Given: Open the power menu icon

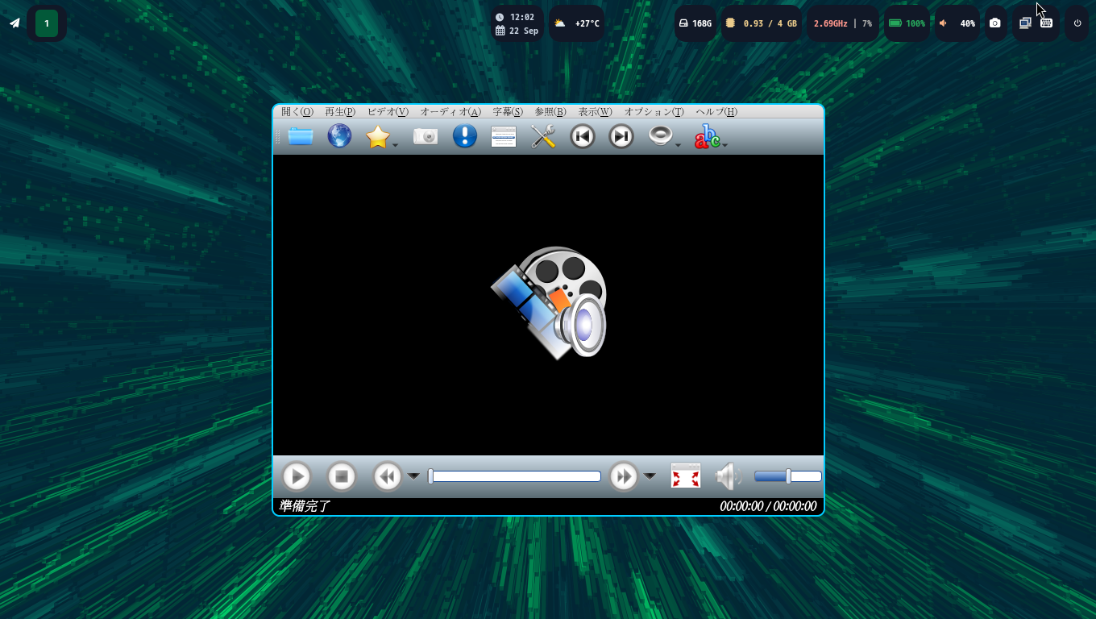Looking at the screenshot, I should [1077, 23].
